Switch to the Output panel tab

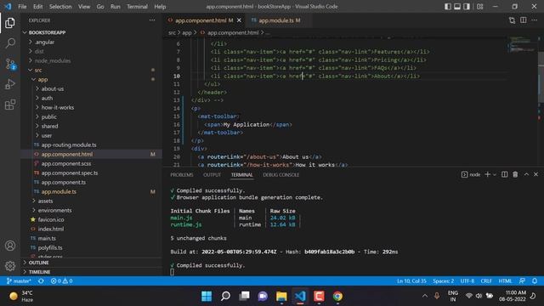[212, 175]
